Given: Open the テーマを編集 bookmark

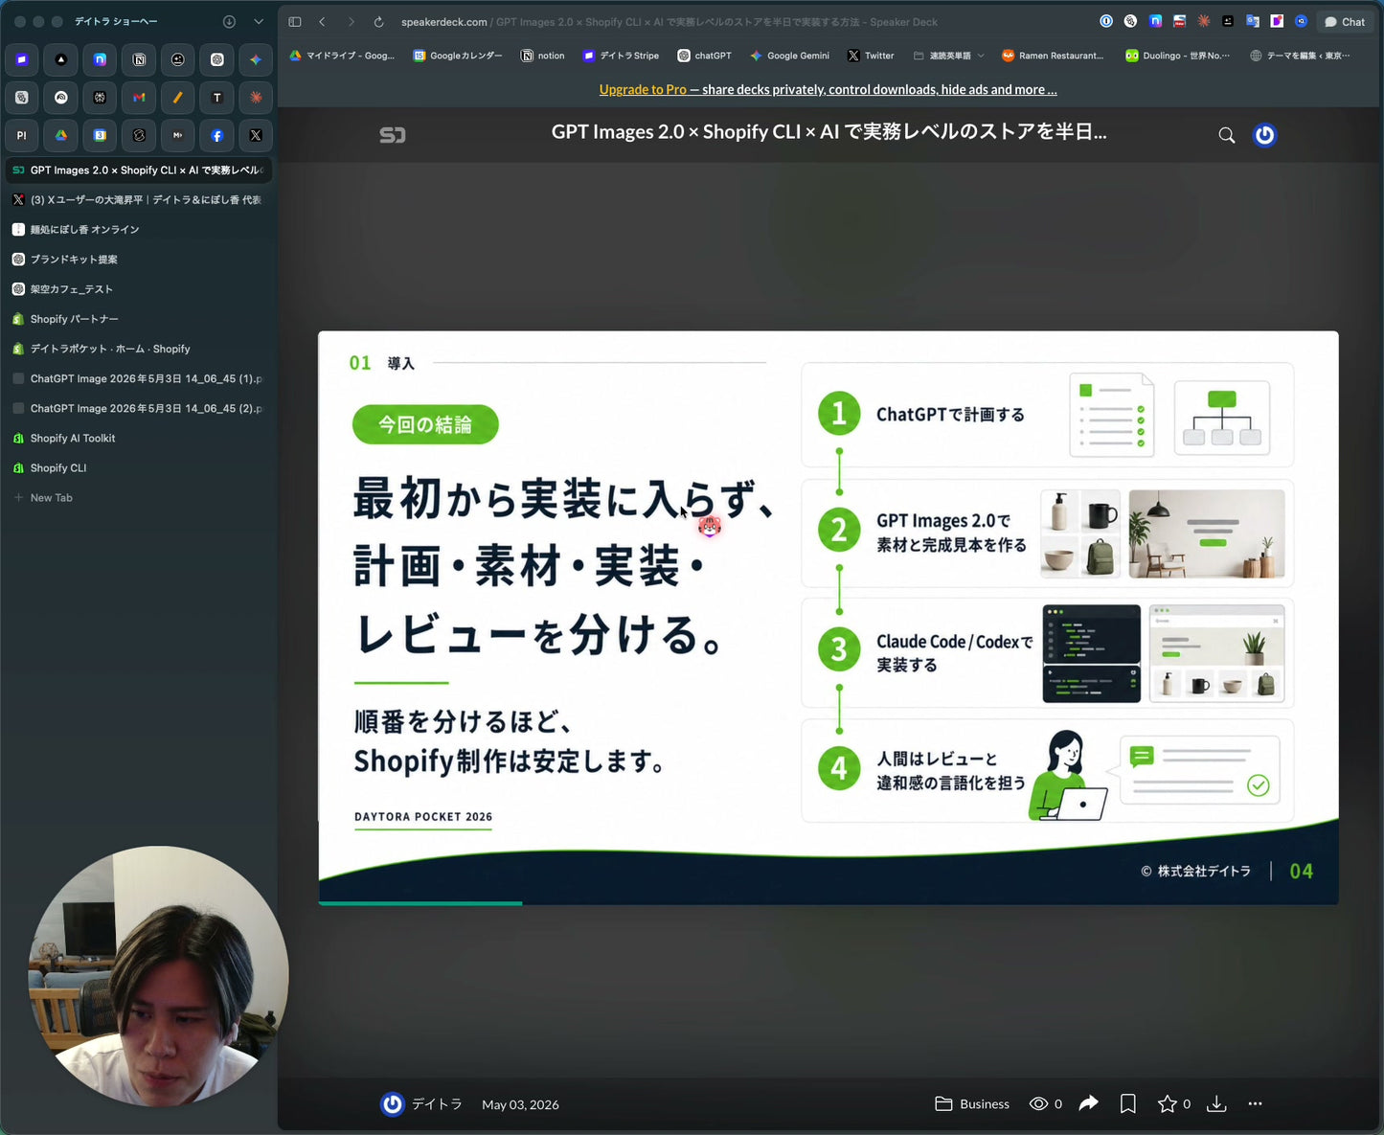Looking at the screenshot, I should 1300,56.
